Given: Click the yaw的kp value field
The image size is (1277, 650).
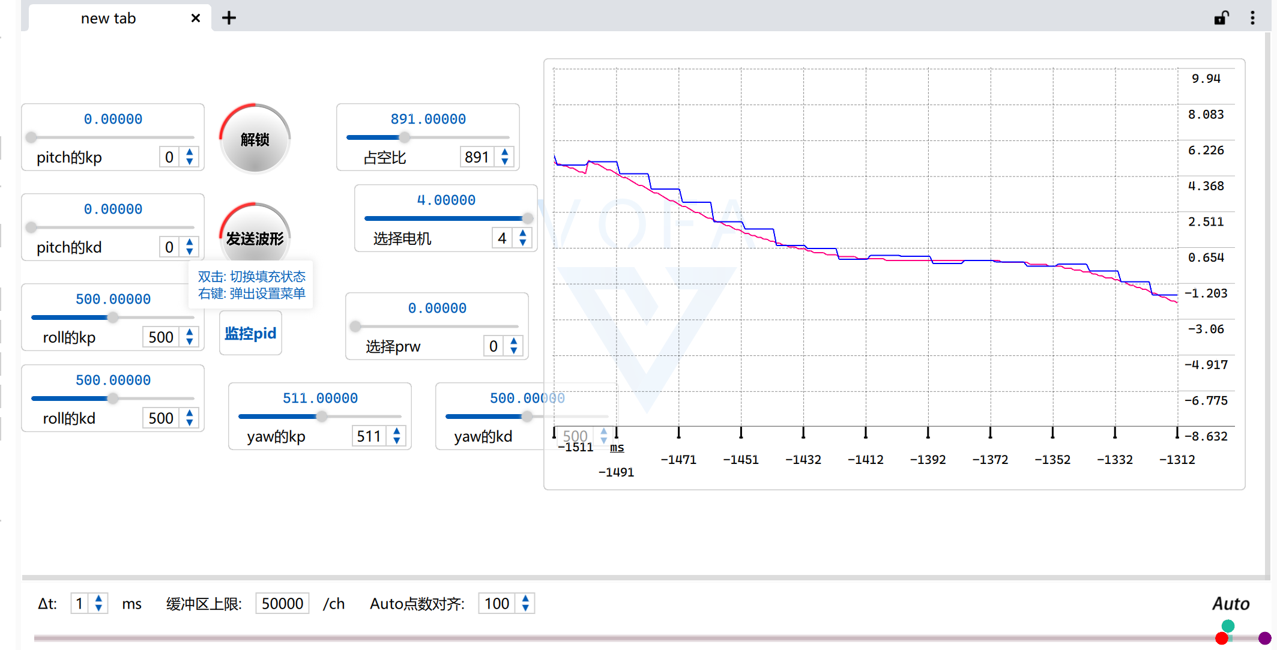Looking at the screenshot, I should pyautogui.click(x=369, y=436).
